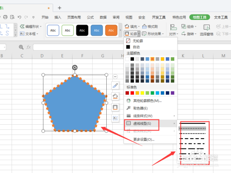Image resolution: width=231 pixels, height=173 pixels.
Task: Open 编辑形状 dropdown
Action: coord(31,26)
